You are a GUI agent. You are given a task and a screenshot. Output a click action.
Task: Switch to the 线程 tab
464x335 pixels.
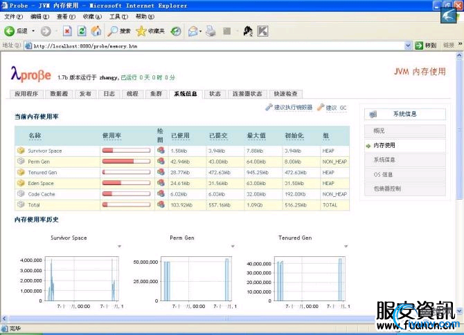(132, 94)
